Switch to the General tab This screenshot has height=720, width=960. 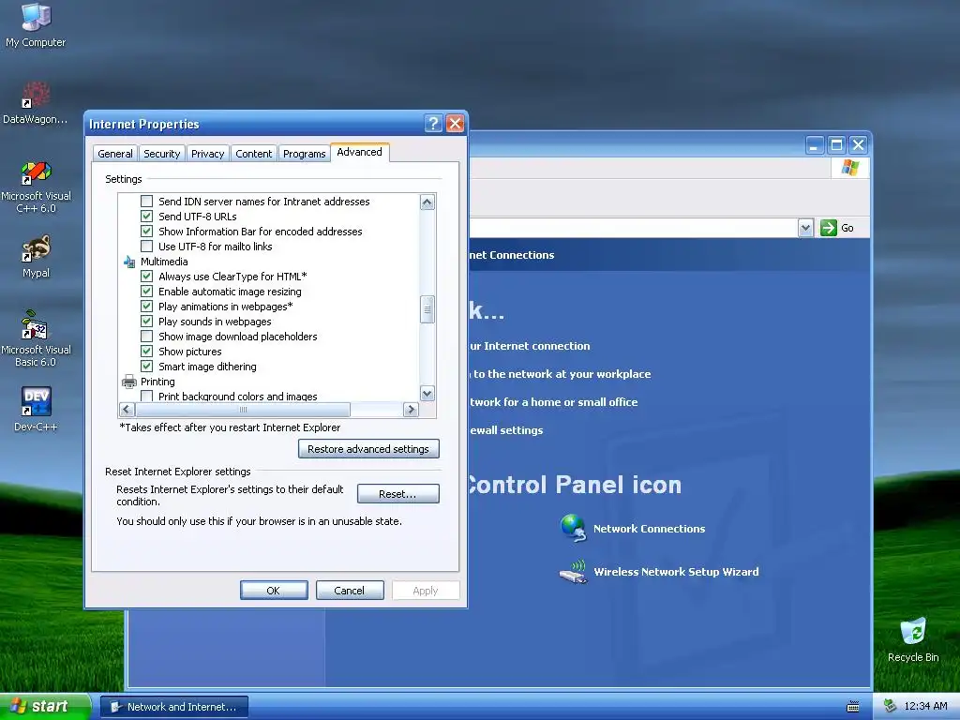click(x=115, y=154)
